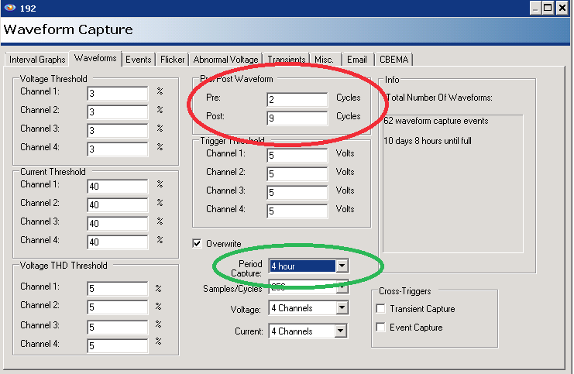This screenshot has width=574, height=374.
Task: Enable Event Capture cross-trigger
Action: [380, 327]
